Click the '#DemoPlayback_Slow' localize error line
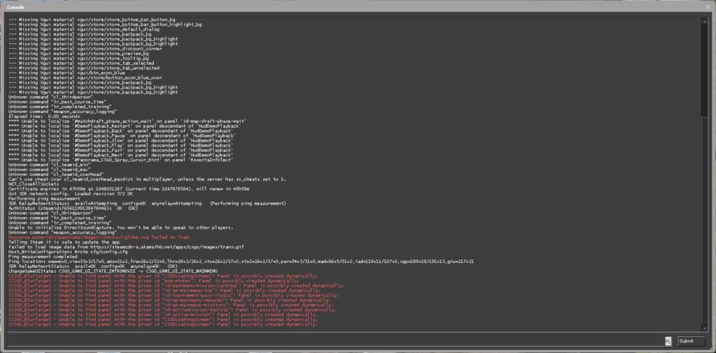 120,140
